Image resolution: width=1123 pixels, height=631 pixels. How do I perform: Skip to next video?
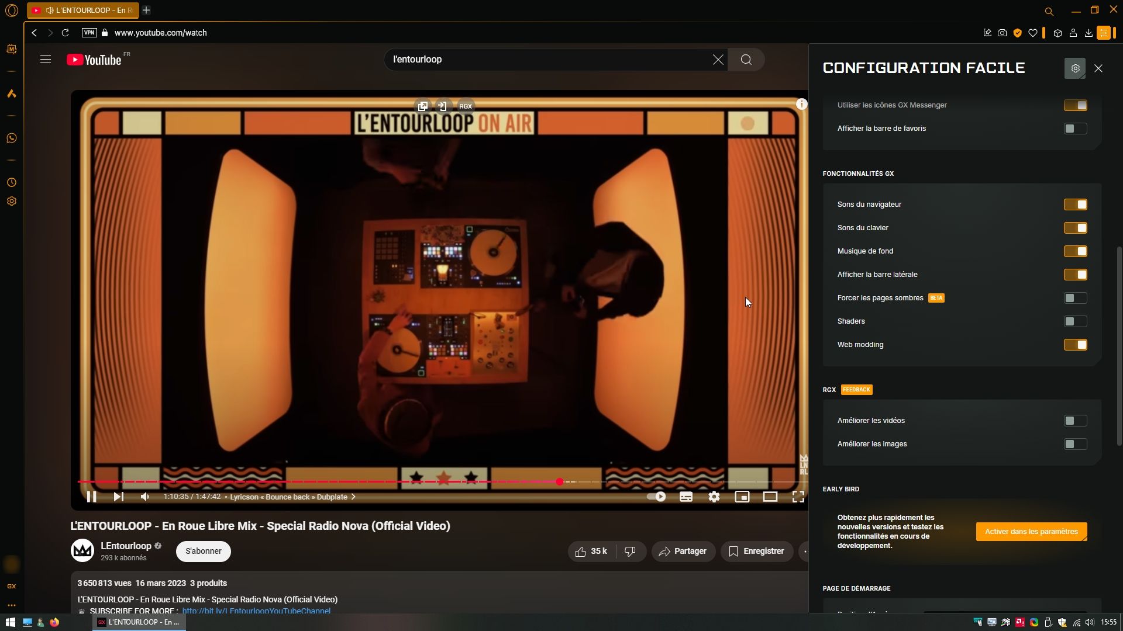pos(119,497)
